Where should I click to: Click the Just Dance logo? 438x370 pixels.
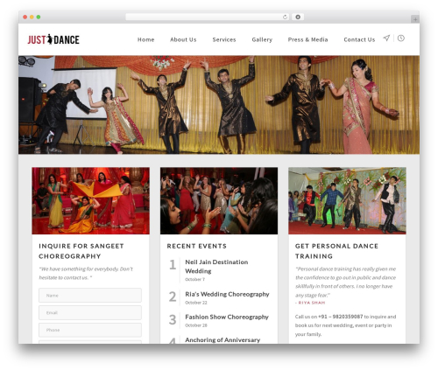pyautogui.click(x=53, y=39)
